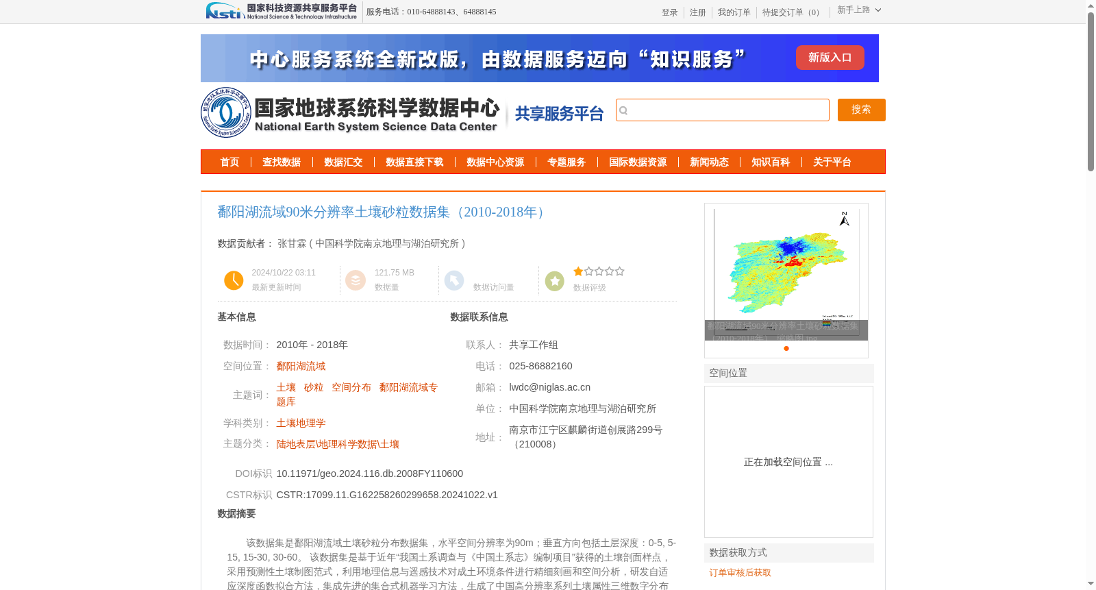Click the 砂粒 keyword link

pos(314,387)
